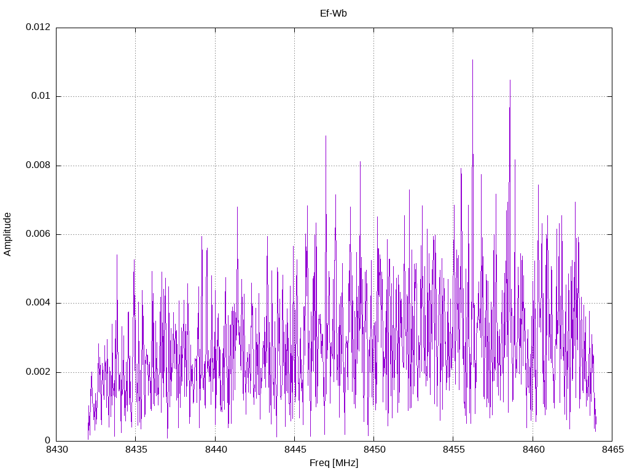Click the 8455 x-axis tick label

(454, 450)
